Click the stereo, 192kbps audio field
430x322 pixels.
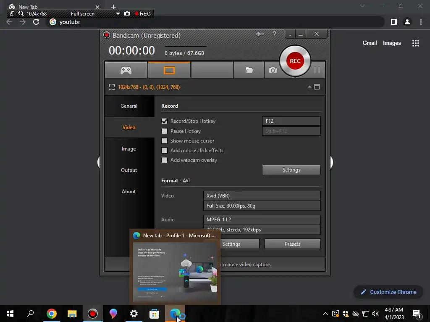(x=262, y=229)
